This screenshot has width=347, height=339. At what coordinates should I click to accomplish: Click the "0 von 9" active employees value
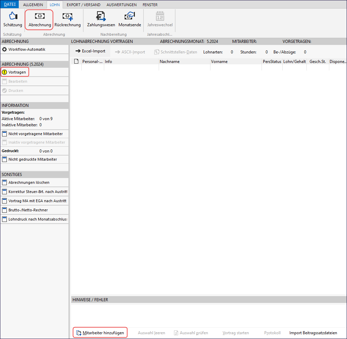pyautogui.click(x=46, y=119)
